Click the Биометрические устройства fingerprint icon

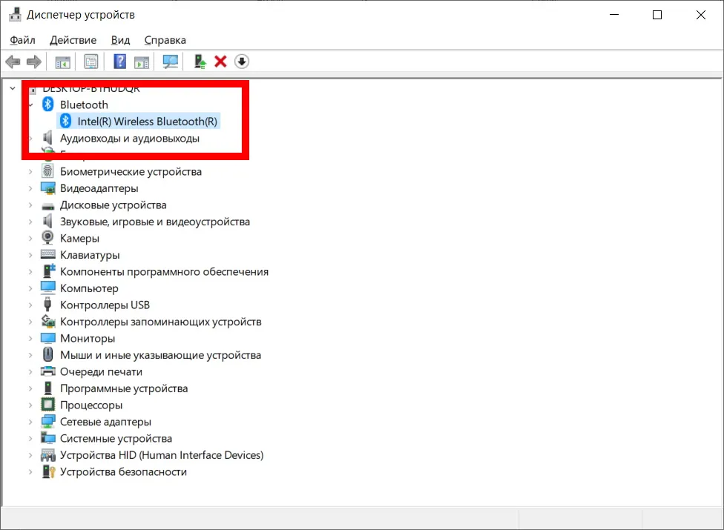[47, 171]
